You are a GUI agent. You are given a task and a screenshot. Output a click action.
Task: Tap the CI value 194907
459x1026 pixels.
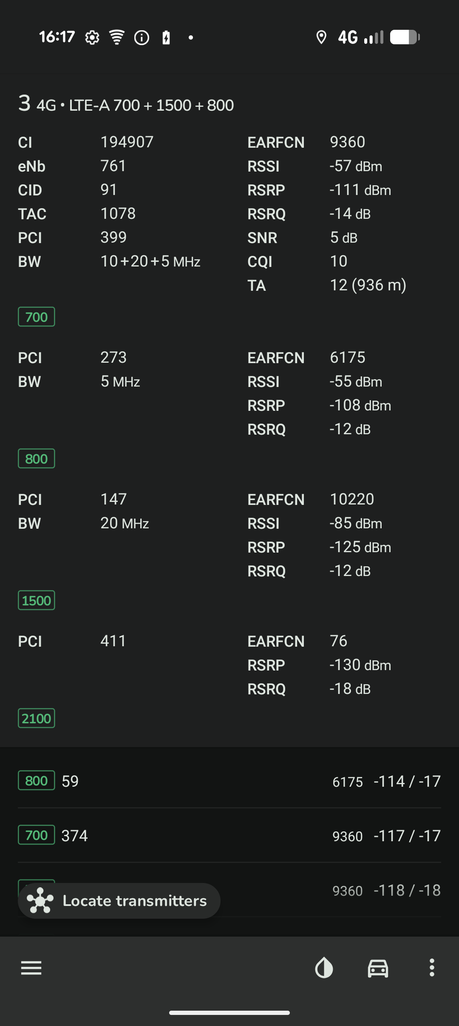(x=127, y=142)
